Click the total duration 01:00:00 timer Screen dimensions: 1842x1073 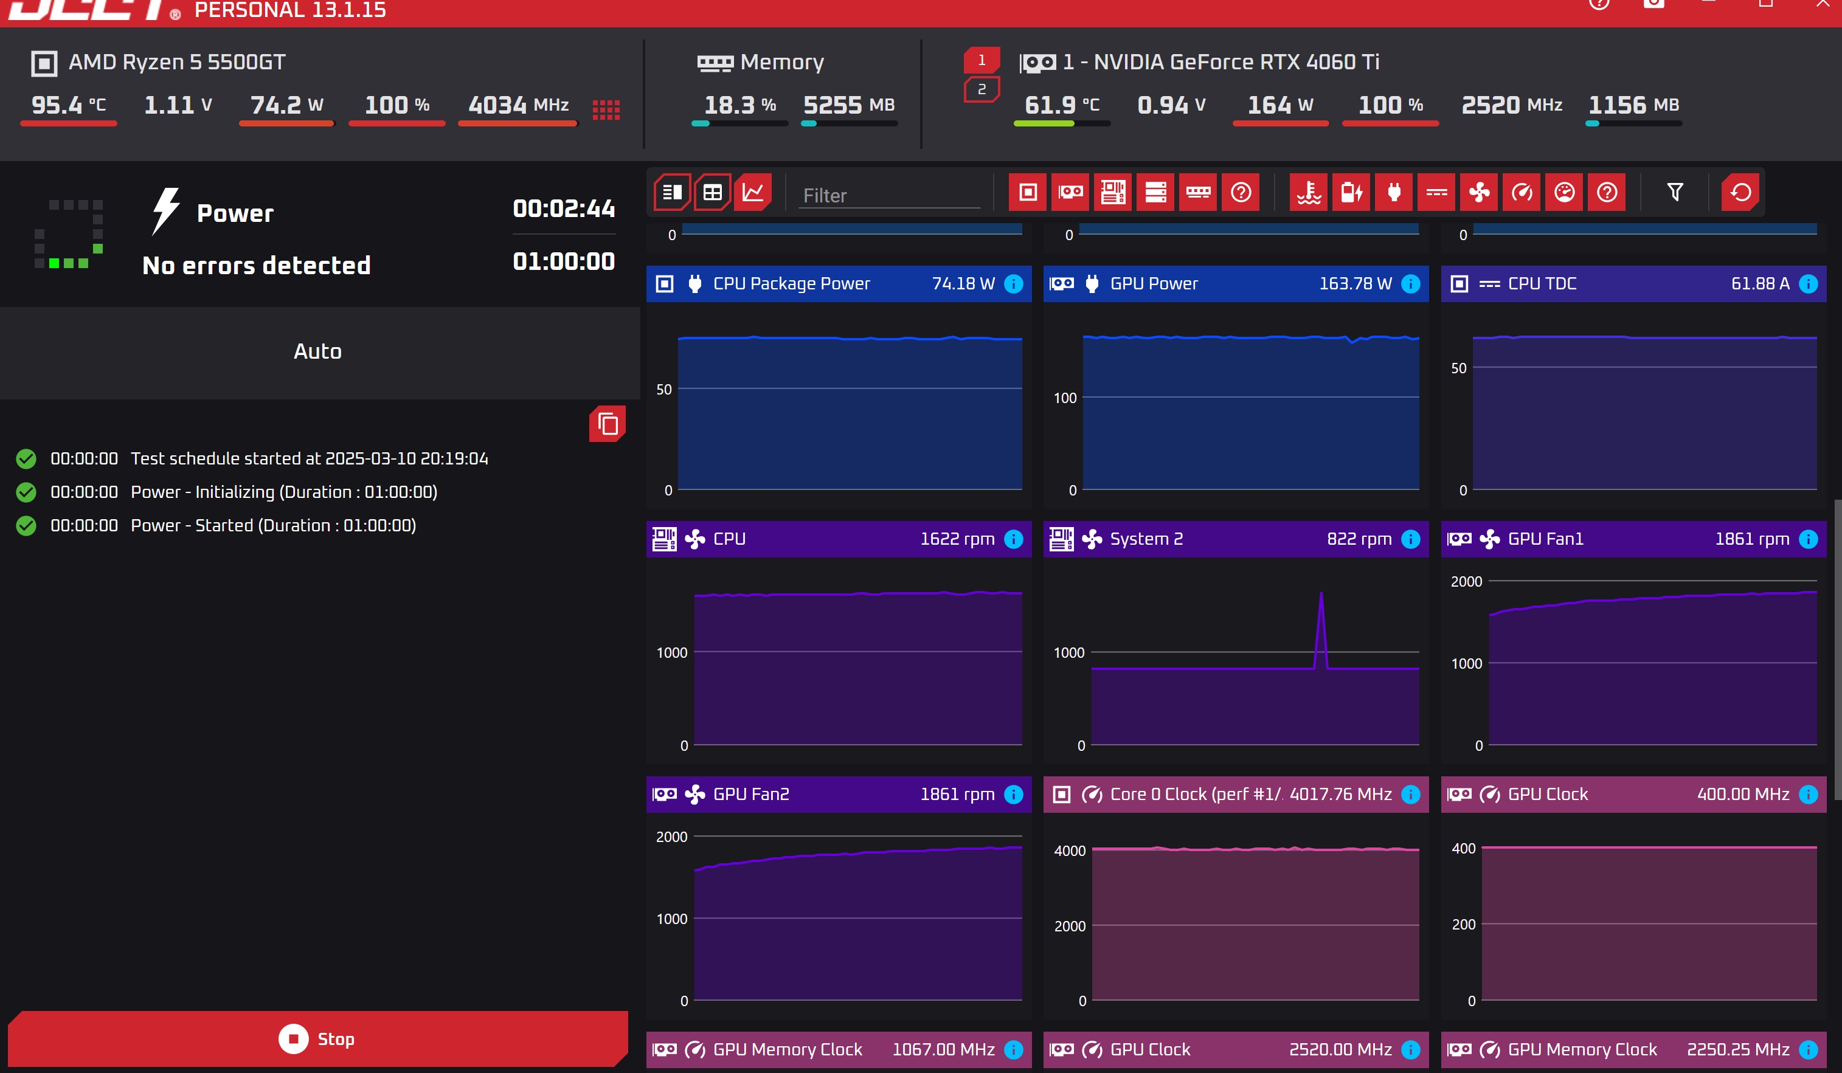click(x=564, y=261)
